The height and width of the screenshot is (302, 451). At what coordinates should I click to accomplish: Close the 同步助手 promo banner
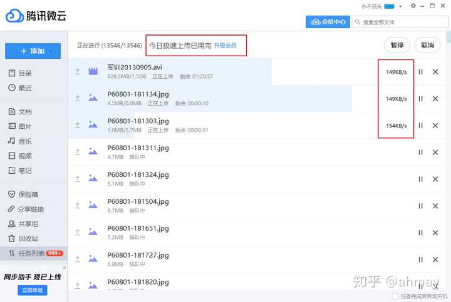(65, 268)
